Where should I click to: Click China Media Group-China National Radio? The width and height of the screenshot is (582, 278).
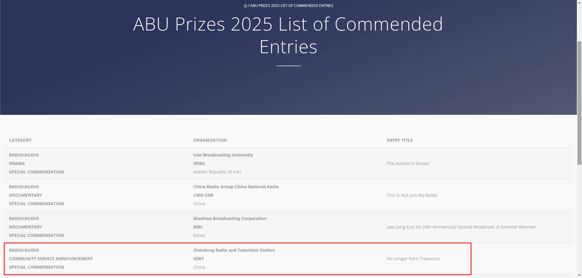click(236, 187)
